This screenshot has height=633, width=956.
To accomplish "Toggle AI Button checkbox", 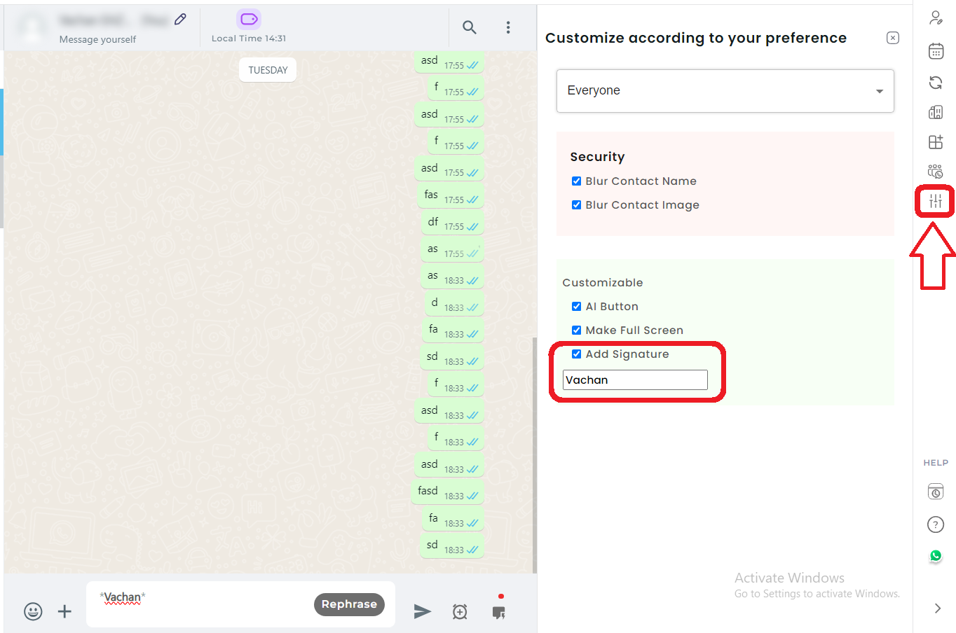I will [x=576, y=307].
